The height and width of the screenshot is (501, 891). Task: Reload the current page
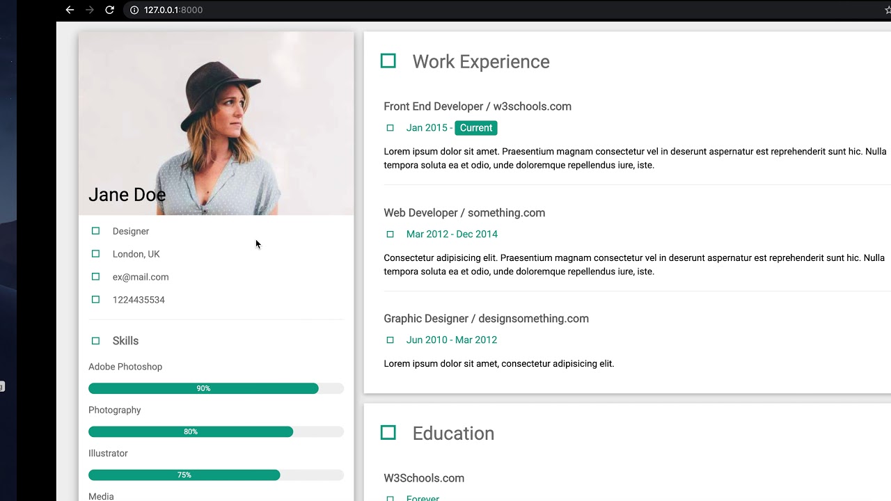109,10
